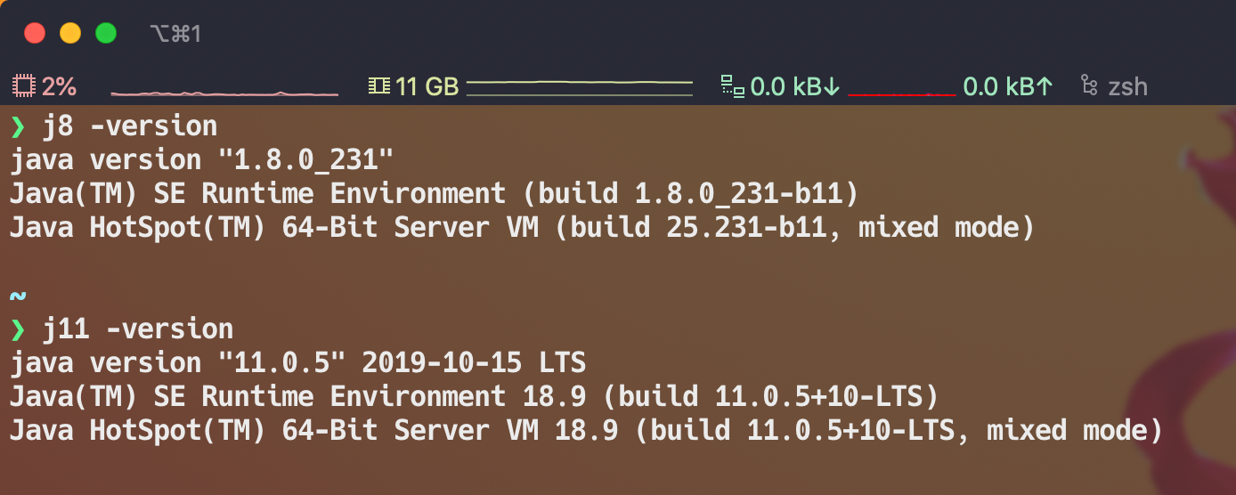Maximize the terminal with green button
Image resolution: width=1236 pixels, height=495 pixels.
click(x=106, y=34)
